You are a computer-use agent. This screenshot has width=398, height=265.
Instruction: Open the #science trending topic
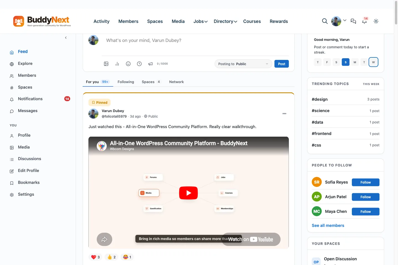pyautogui.click(x=321, y=111)
